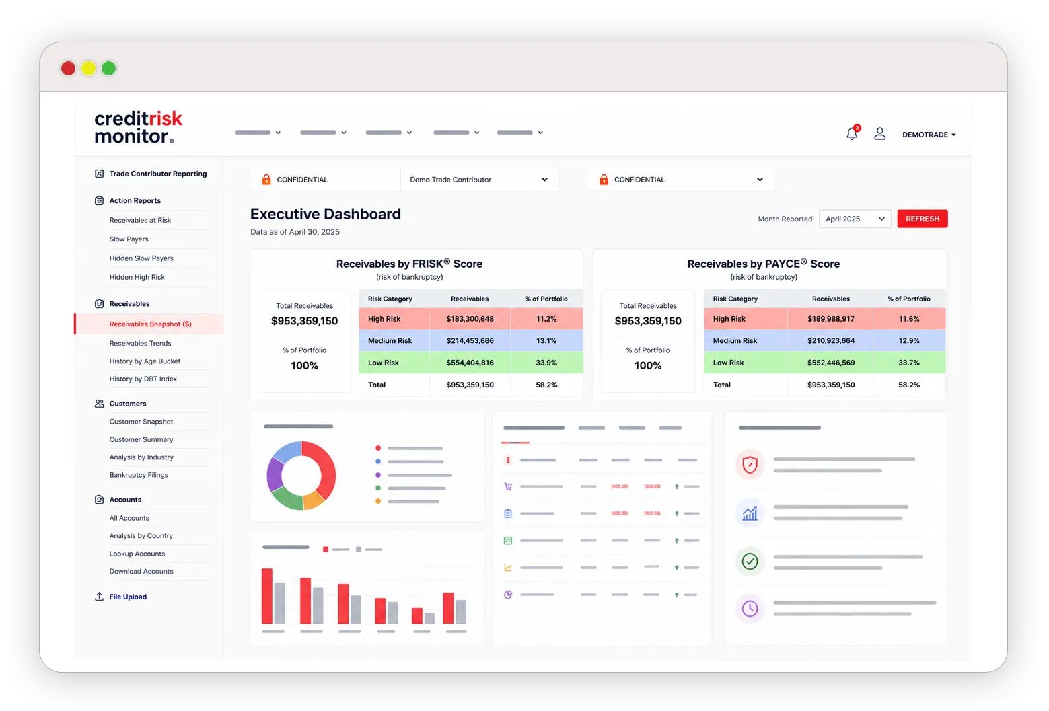The width and height of the screenshot is (1049, 711).
Task: Click the purple clock icon
Action: click(750, 609)
